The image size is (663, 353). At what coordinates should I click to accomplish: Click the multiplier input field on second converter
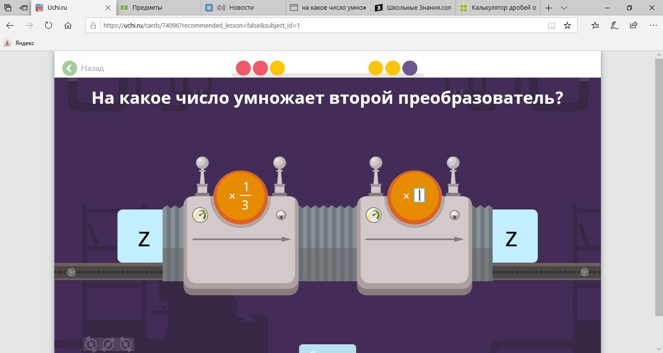[419, 195]
